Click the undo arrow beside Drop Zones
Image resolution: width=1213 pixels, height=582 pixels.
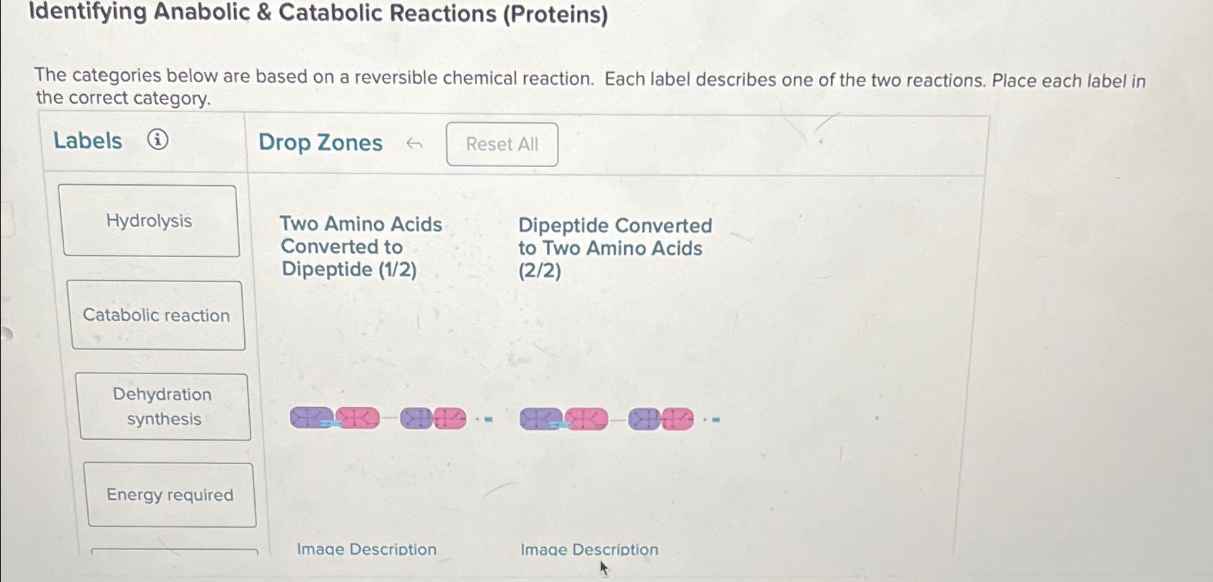pyautogui.click(x=415, y=143)
